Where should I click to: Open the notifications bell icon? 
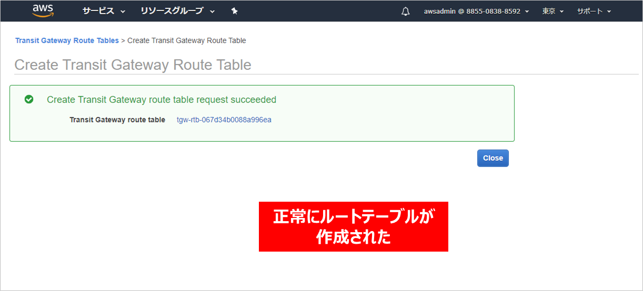coord(405,12)
